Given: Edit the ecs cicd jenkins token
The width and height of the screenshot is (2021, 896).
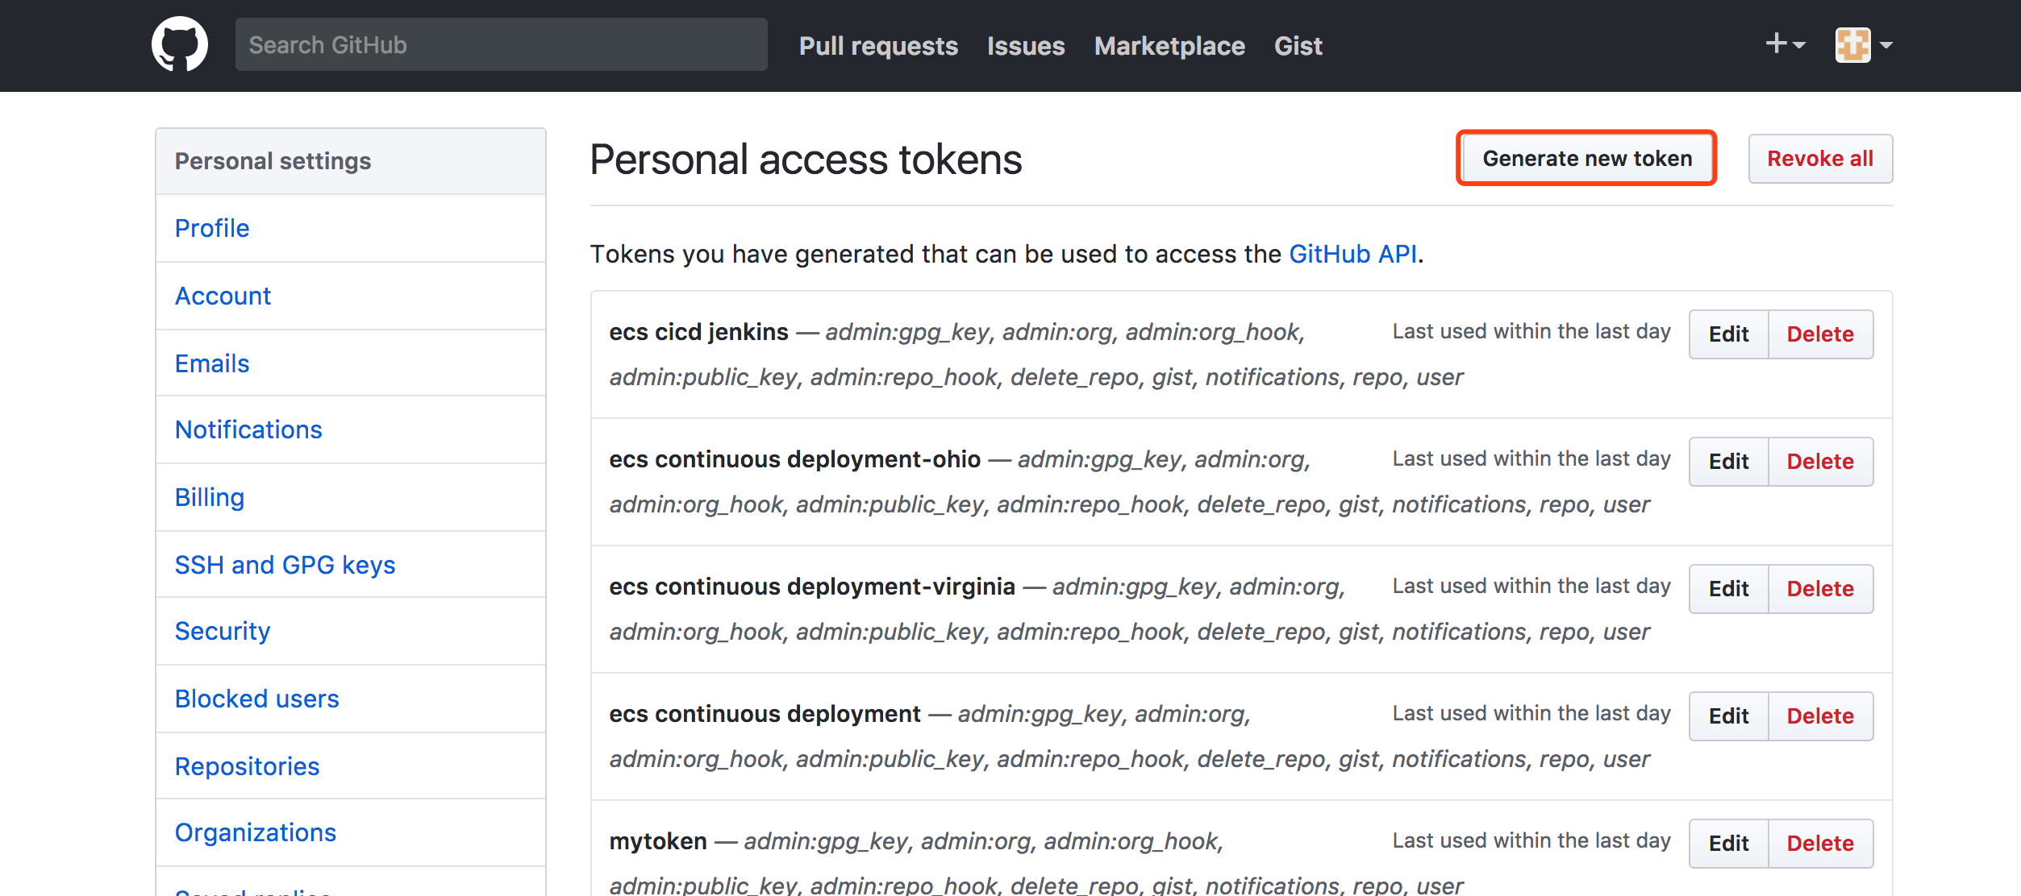Looking at the screenshot, I should click(x=1728, y=334).
